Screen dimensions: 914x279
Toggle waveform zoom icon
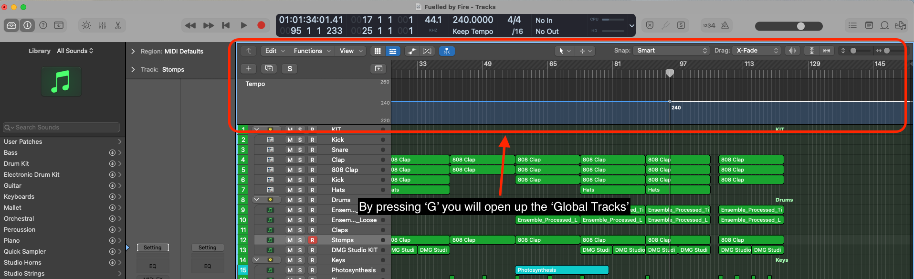click(793, 51)
